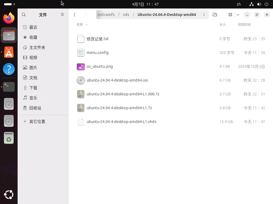273x204 pixels.
Task: Open 文档 in the sidebar
Action: [x=43, y=78]
